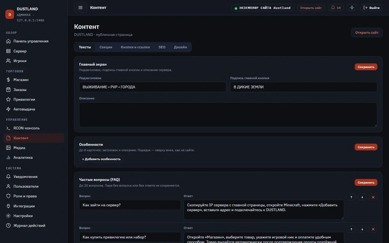This screenshot has height=243, width=389.
Task: Open the SEO tab
Action: (x=162, y=47)
